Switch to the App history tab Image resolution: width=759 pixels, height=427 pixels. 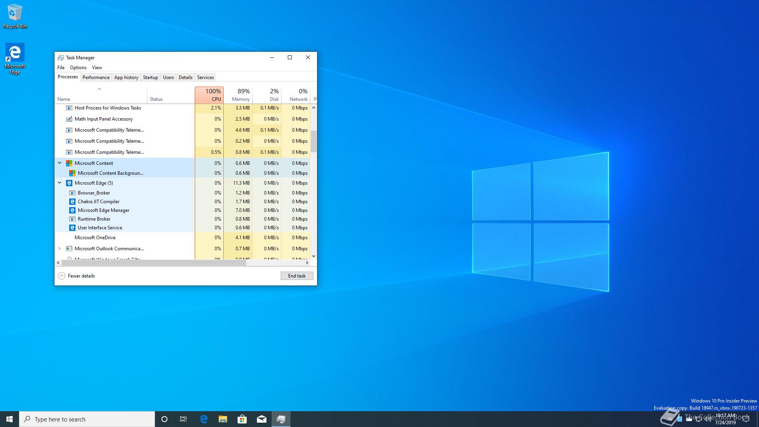126,77
